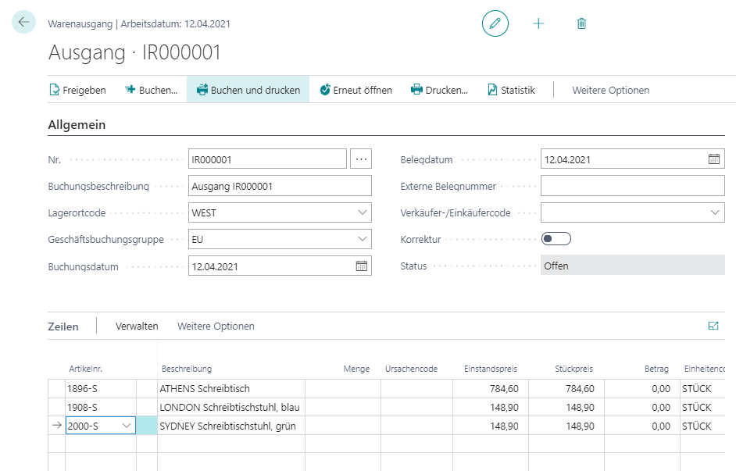Click Stückpreis 148,90 in SYDNEY row
This screenshot has width=736, height=471.
566,426
